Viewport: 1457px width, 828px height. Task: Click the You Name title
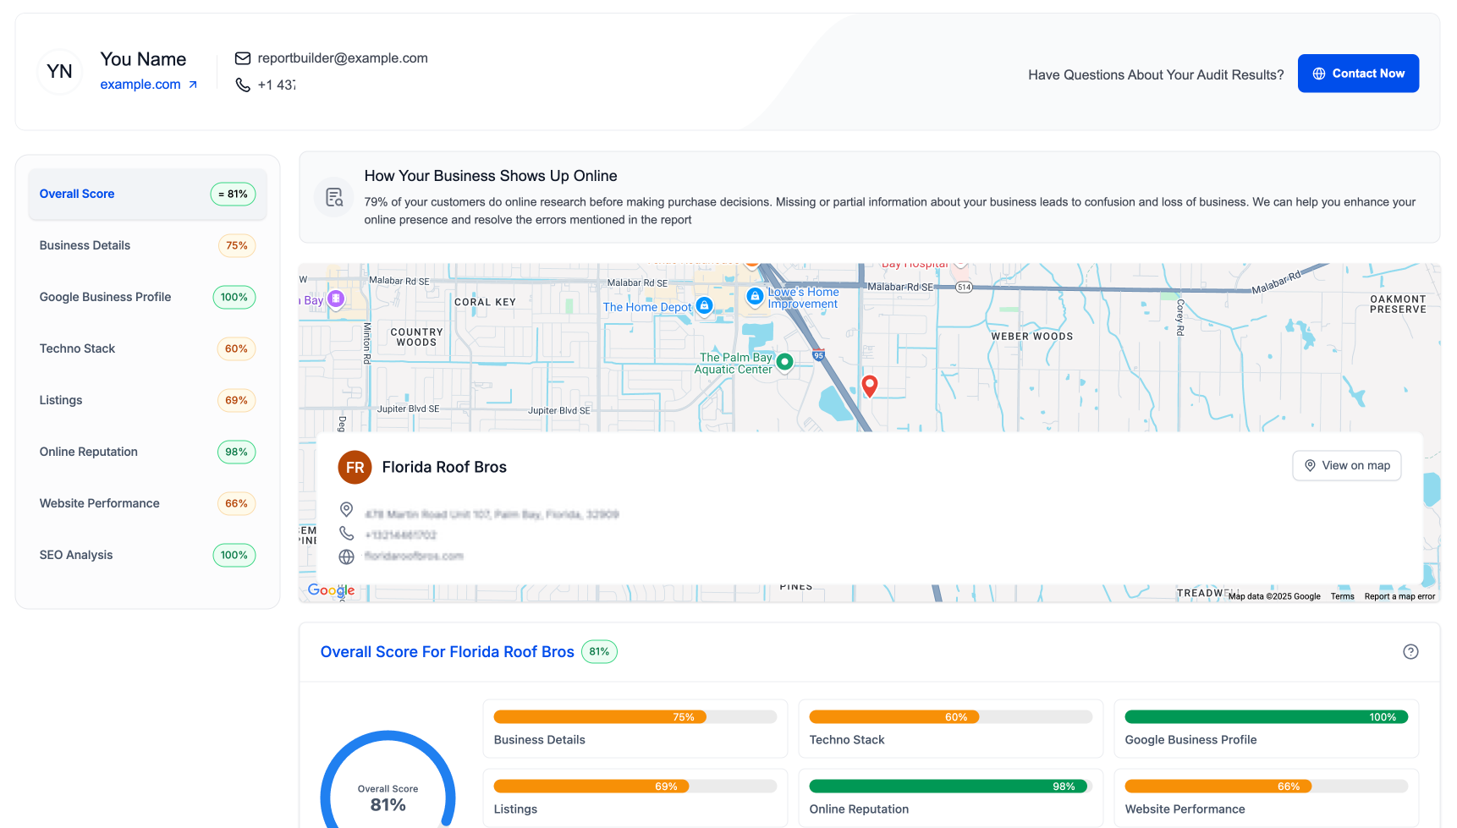tap(143, 59)
